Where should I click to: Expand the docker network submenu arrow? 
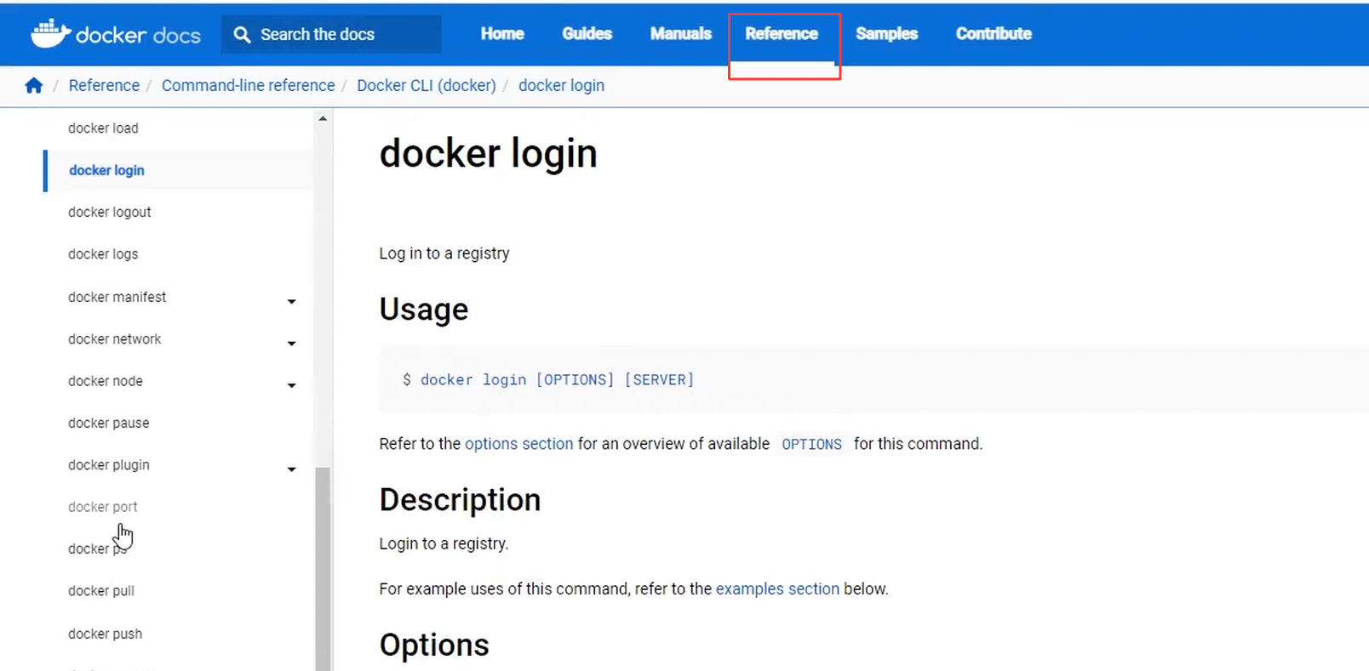(x=291, y=344)
